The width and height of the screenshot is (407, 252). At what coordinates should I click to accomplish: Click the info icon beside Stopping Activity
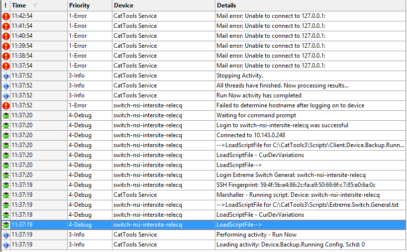click(x=5, y=76)
